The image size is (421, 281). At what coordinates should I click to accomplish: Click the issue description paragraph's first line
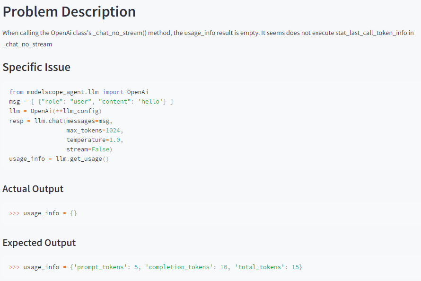[208, 33]
